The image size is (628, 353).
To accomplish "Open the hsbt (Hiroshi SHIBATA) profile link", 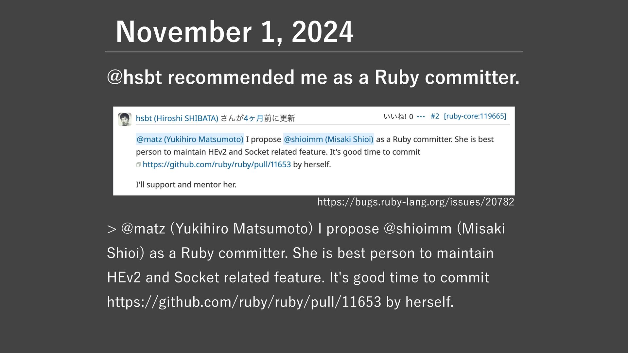I will 177,118.
